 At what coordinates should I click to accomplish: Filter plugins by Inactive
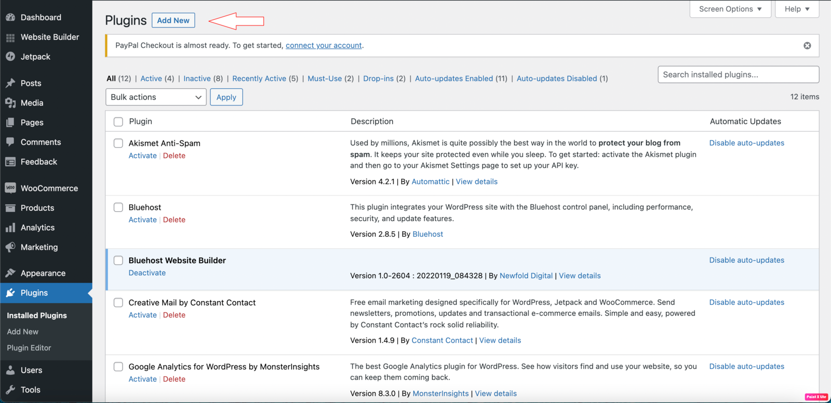pos(197,78)
